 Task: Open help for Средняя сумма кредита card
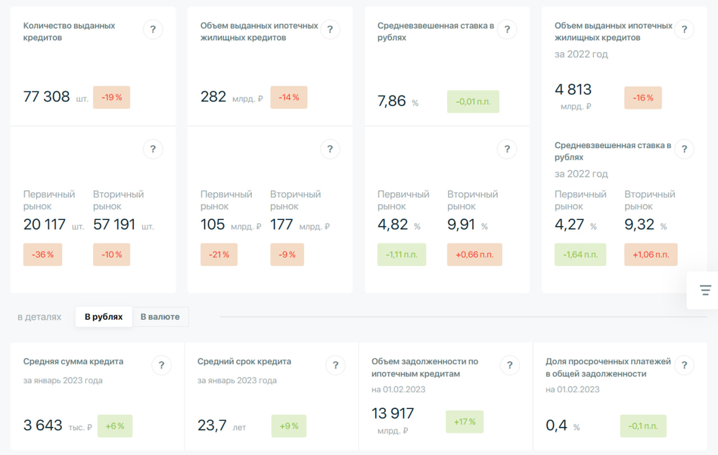coord(162,365)
